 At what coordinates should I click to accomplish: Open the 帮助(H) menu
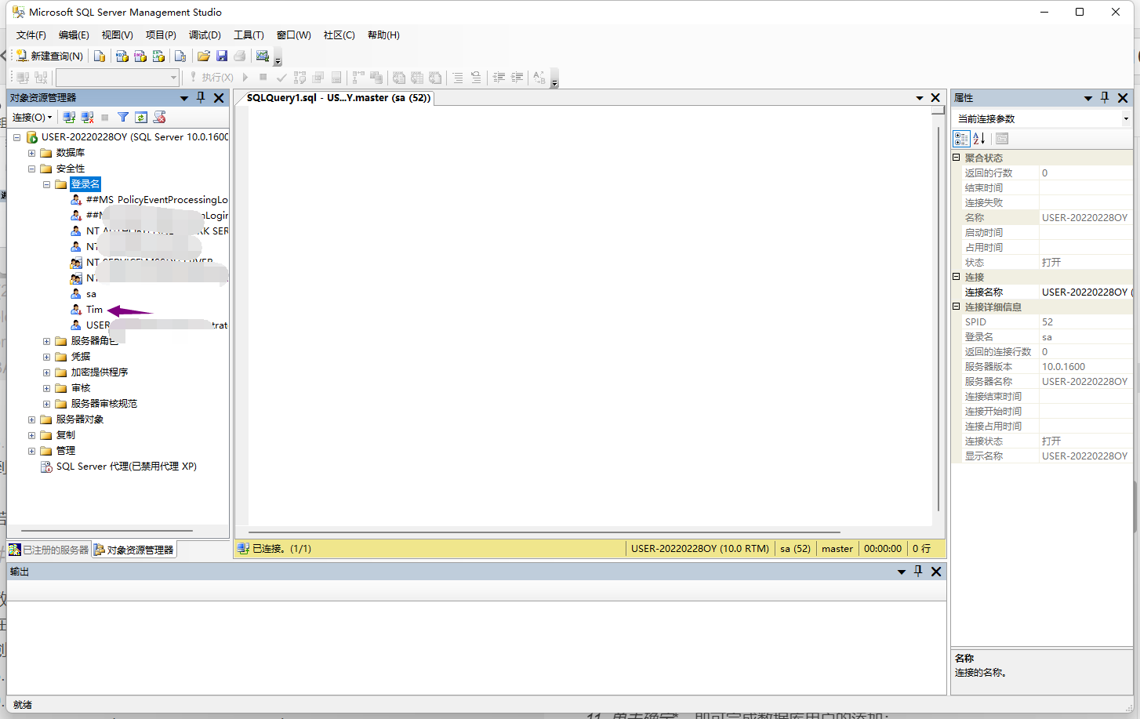tap(383, 34)
